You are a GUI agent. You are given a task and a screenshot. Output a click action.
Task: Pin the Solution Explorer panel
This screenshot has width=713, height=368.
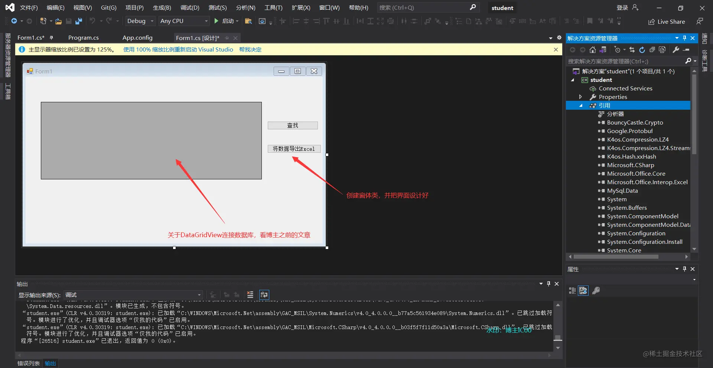pyautogui.click(x=685, y=38)
